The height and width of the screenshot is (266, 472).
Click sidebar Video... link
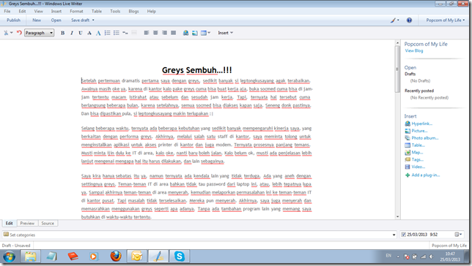click(418, 167)
